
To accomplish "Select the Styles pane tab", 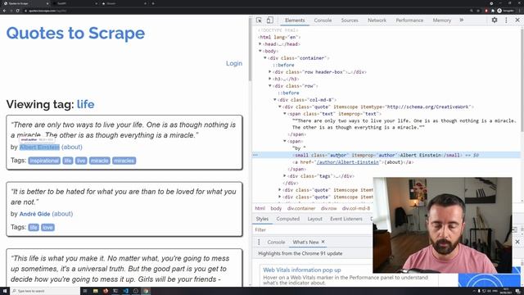I will (262, 219).
